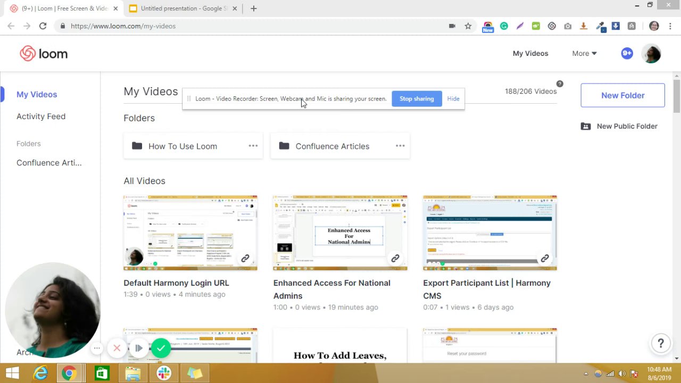
Task: Click the Stop sharing button
Action: [x=417, y=98]
